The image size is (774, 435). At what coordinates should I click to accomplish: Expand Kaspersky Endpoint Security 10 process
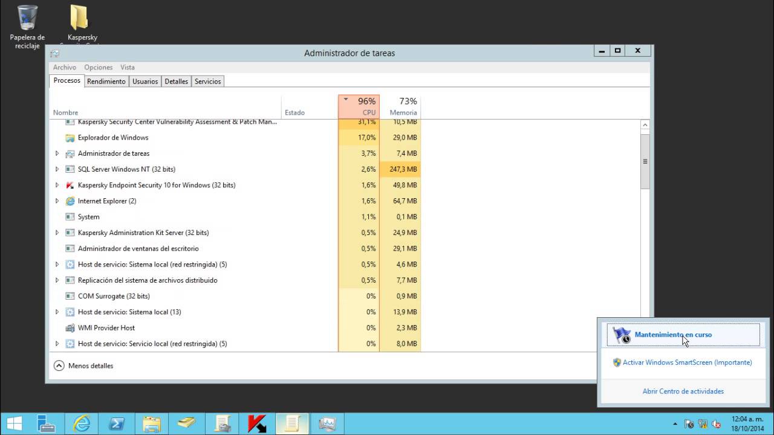57,185
